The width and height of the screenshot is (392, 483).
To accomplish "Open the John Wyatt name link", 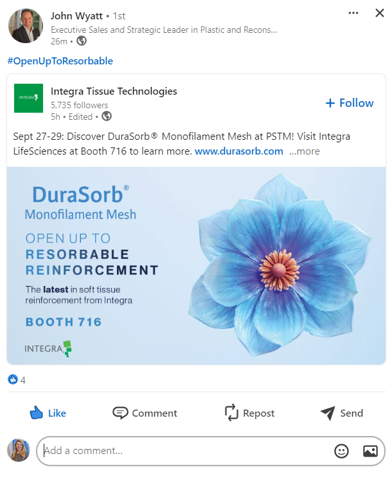I will pyautogui.click(x=76, y=15).
